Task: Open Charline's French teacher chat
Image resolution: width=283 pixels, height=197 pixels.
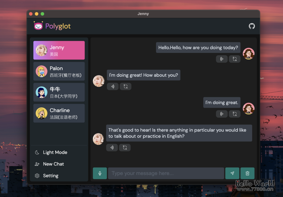Action: tap(59, 113)
